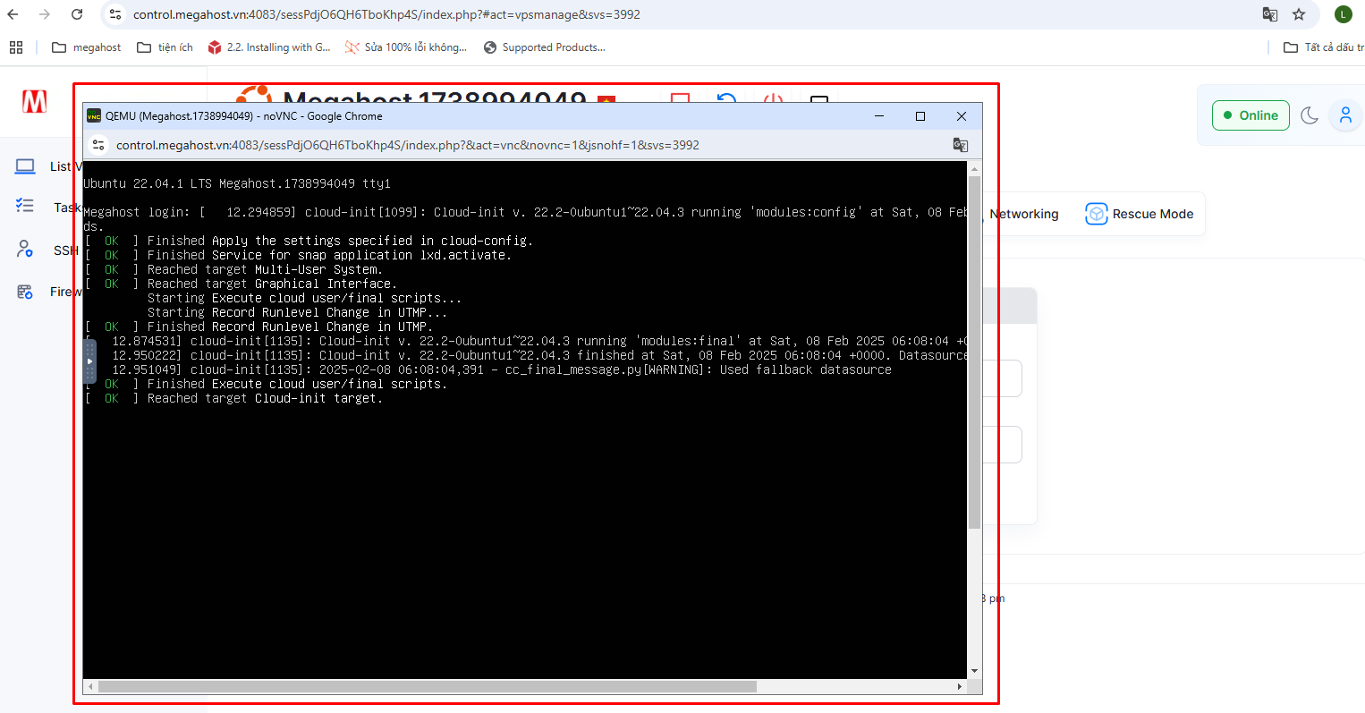The height and width of the screenshot is (713, 1365).
Task: Open the Supported Products bookmark
Action: coord(544,47)
